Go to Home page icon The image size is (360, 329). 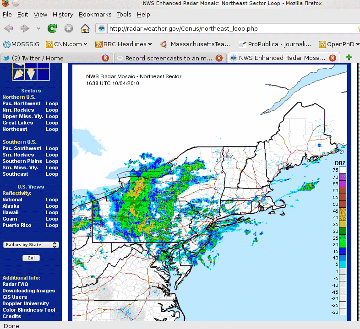(85, 28)
